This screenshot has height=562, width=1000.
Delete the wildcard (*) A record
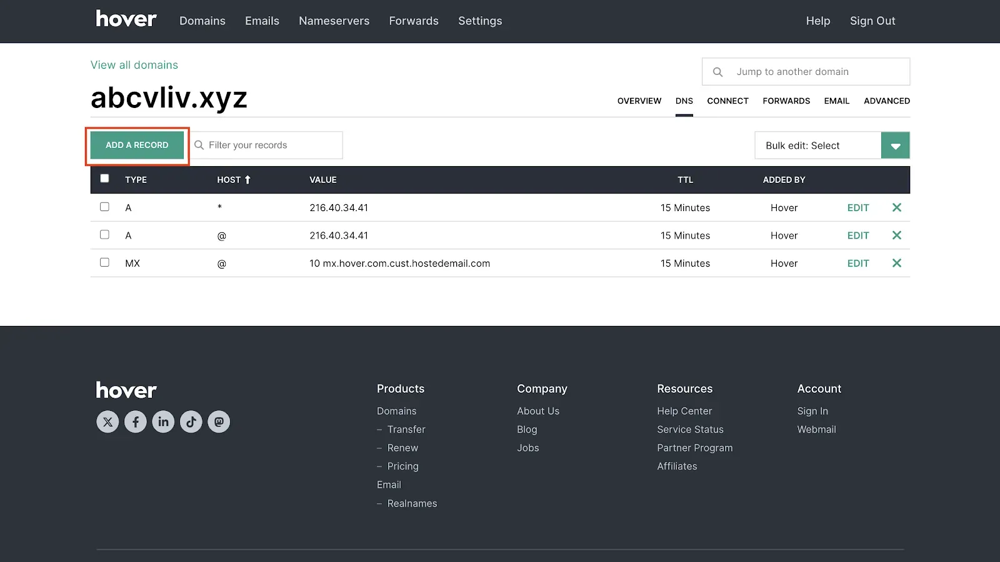tap(897, 207)
